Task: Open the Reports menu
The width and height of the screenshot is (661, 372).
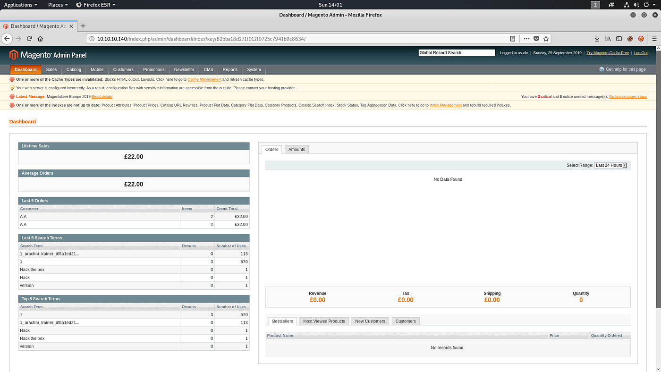Action: point(230,69)
